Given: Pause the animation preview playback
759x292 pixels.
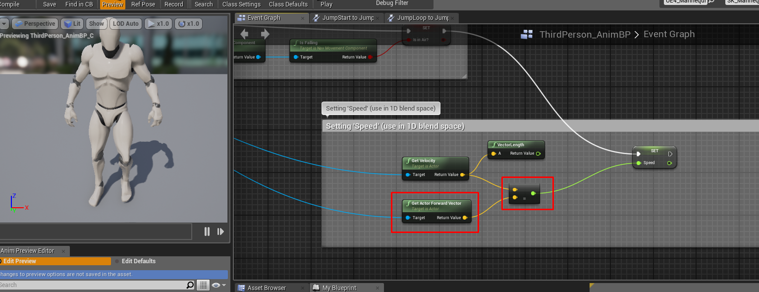Looking at the screenshot, I should [x=207, y=232].
